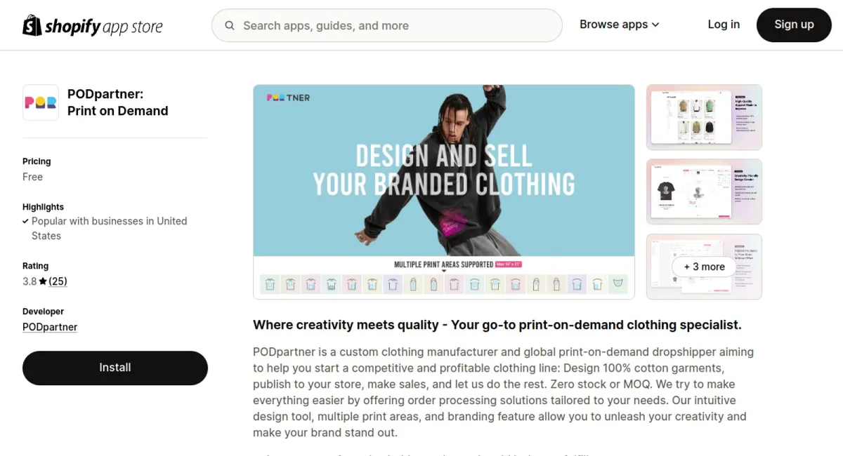Screen dimensions: 843x456
Task: Open the PODpartner developer link
Action: click(x=50, y=327)
